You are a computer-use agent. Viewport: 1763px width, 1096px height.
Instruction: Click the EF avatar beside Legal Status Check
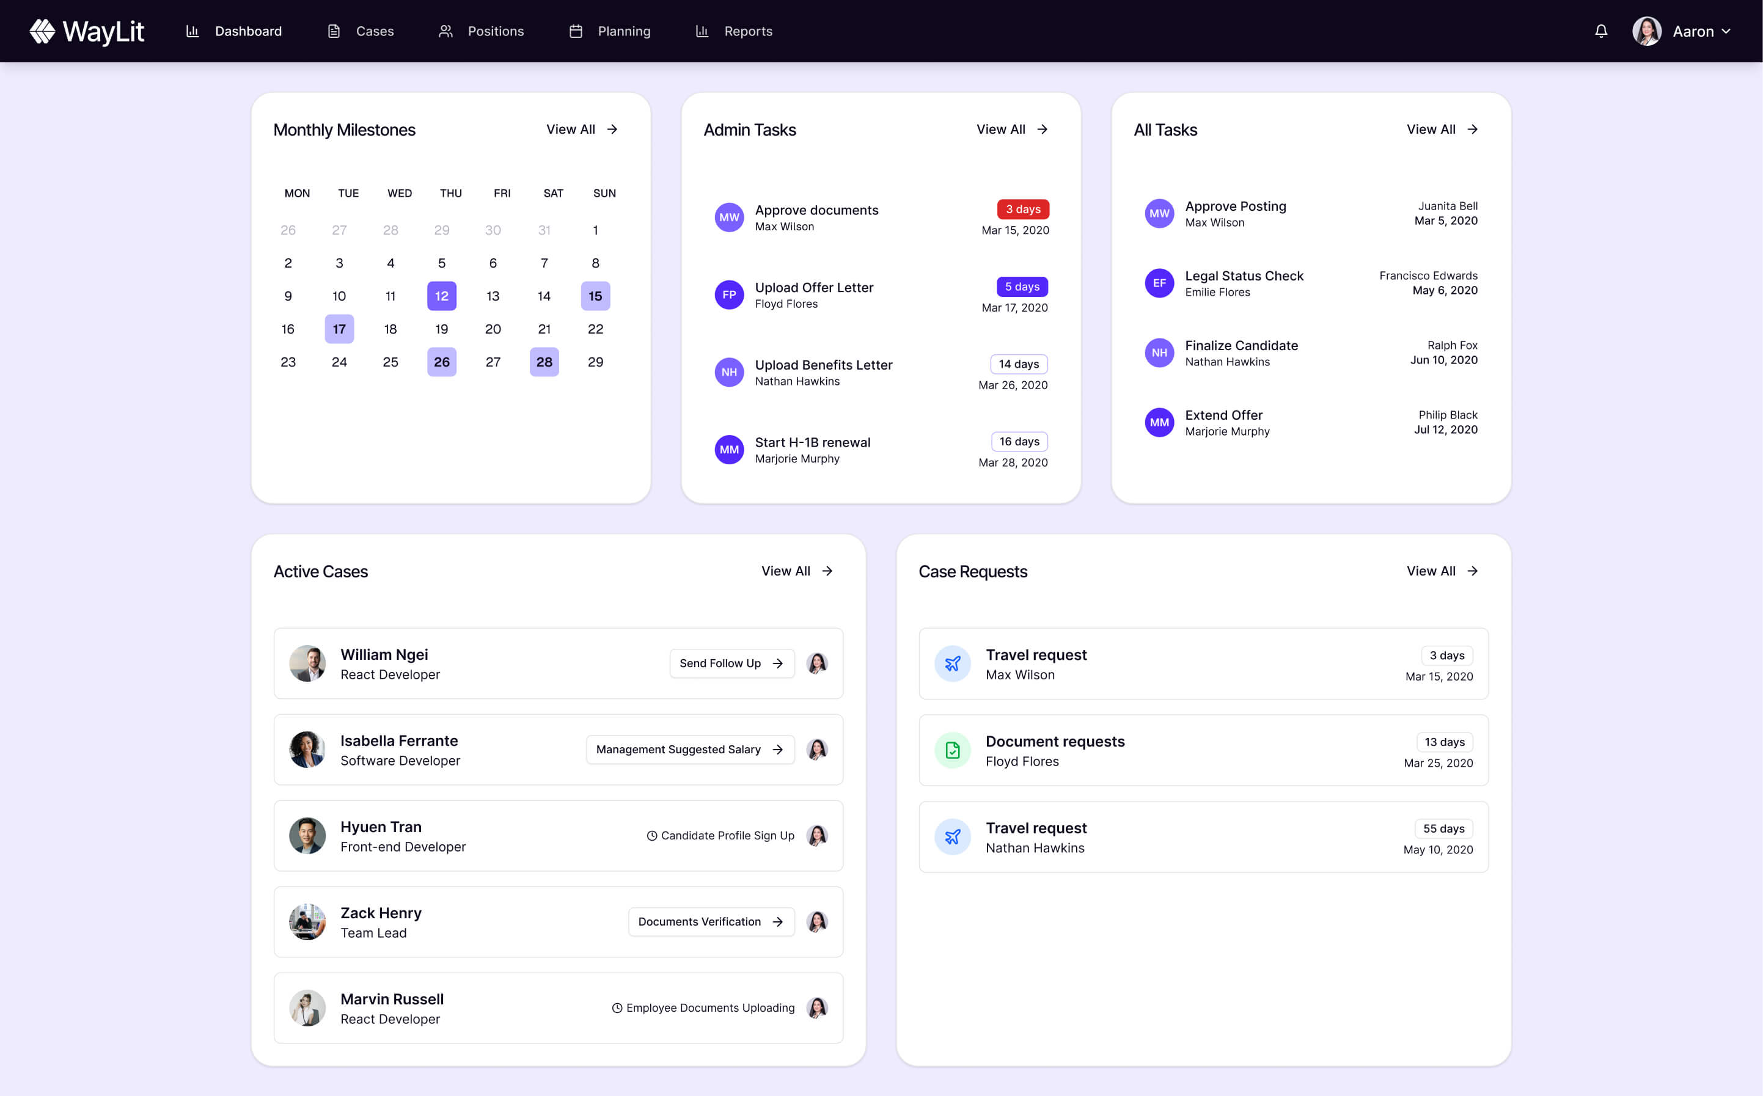(1159, 283)
